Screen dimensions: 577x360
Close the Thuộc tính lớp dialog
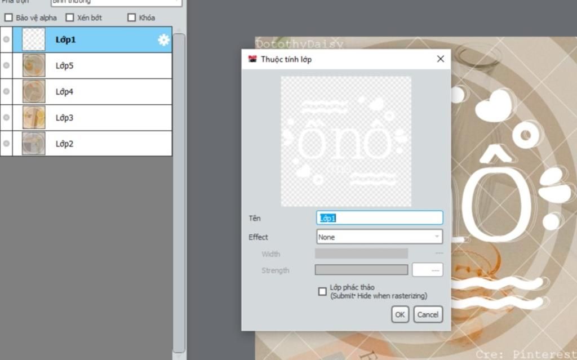pyautogui.click(x=441, y=59)
